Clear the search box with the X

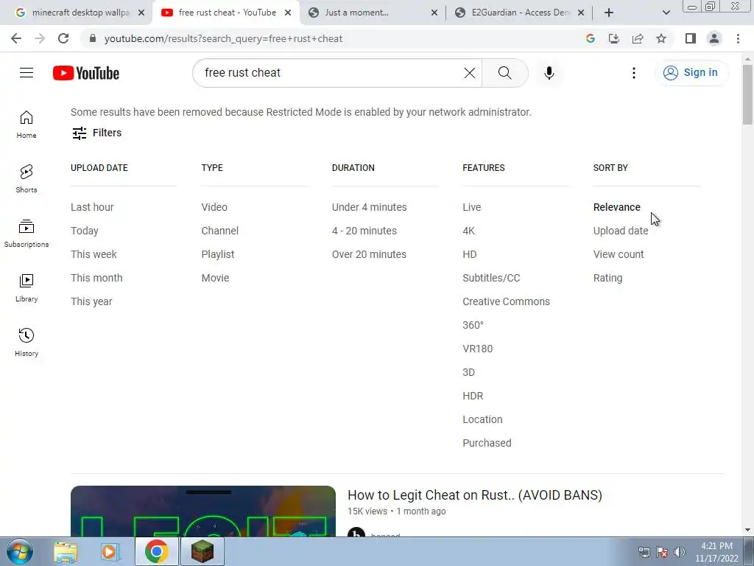[469, 73]
